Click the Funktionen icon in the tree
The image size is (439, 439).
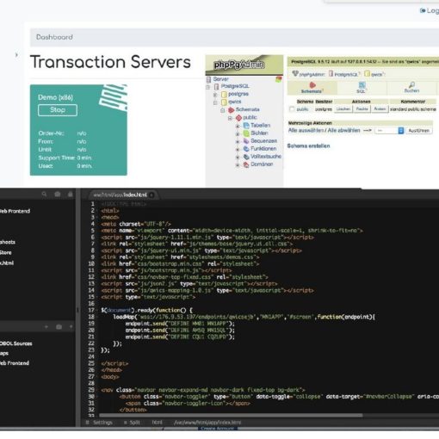tap(246, 149)
